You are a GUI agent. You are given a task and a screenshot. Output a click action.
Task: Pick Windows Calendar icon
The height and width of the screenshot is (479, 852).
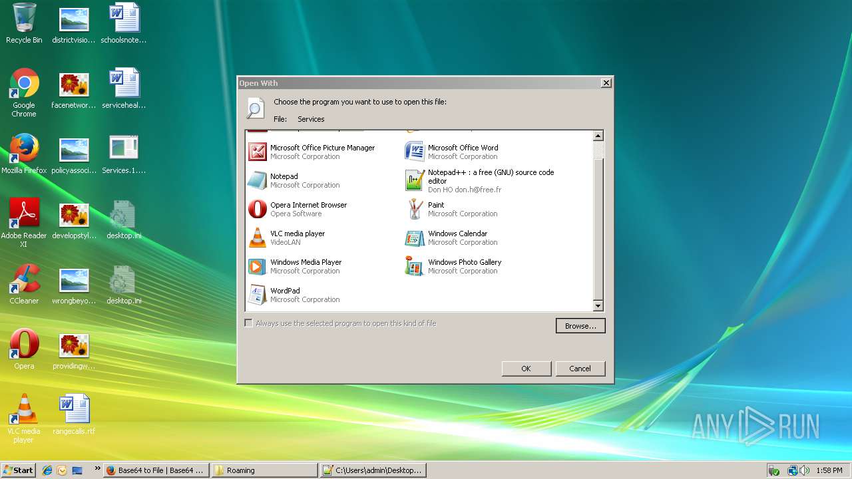coord(415,238)
